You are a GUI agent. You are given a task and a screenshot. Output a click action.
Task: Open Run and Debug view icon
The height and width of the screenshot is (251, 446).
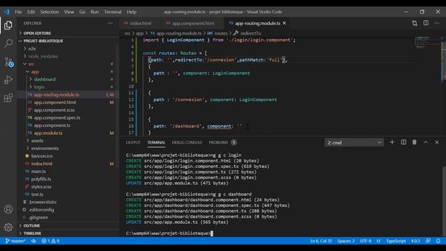coord(8,80)
